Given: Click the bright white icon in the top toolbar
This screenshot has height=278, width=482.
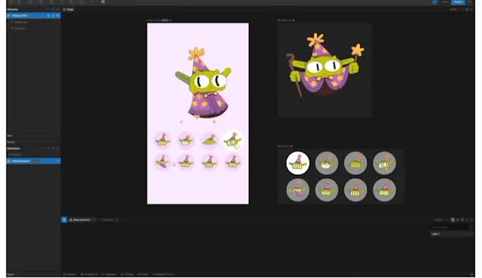Looking at the screenshot, I should coord(103,1).
